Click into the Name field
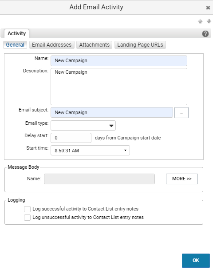 click(x=119, y=60)
